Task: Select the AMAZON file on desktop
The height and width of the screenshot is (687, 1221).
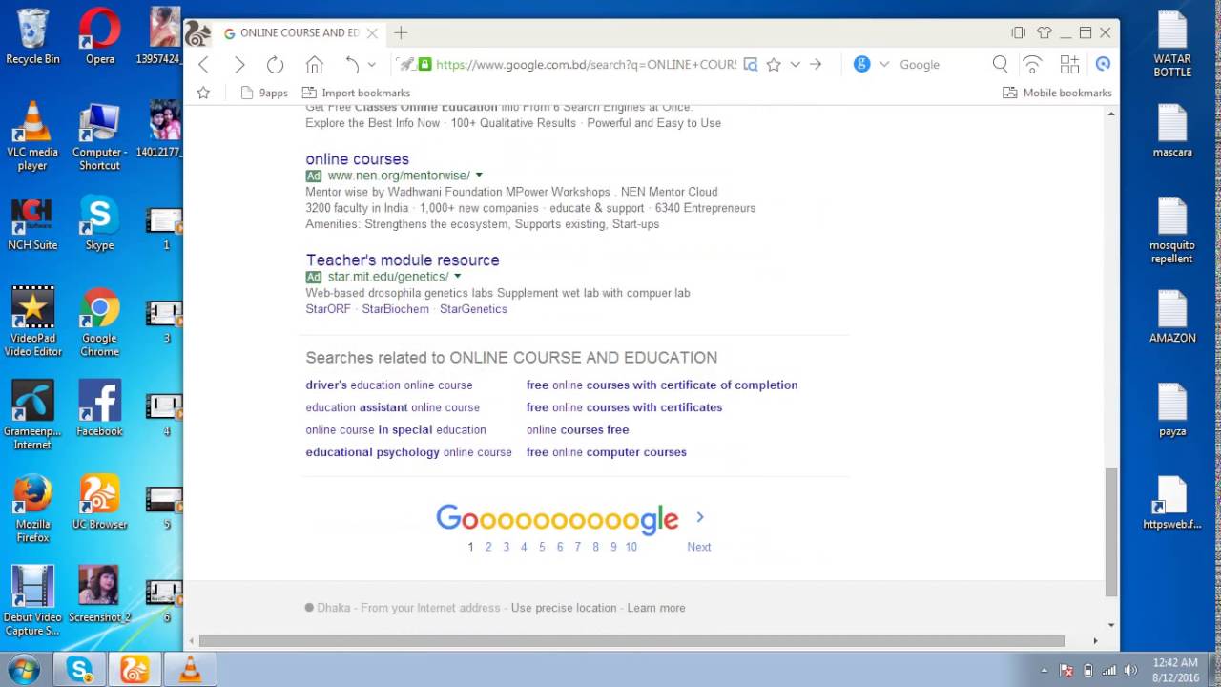Action: pos(1172,317)
